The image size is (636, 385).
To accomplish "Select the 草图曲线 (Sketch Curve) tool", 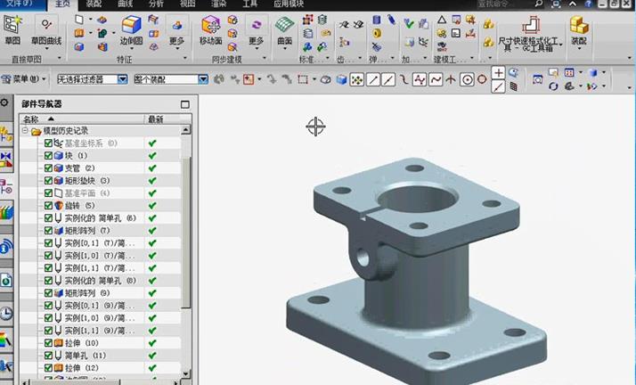I will click(46, 28).
